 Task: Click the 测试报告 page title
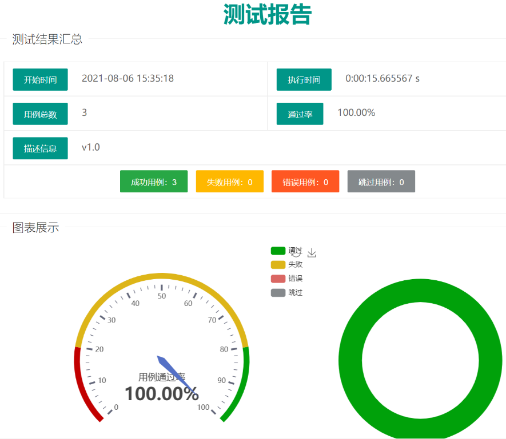point(267,15)
